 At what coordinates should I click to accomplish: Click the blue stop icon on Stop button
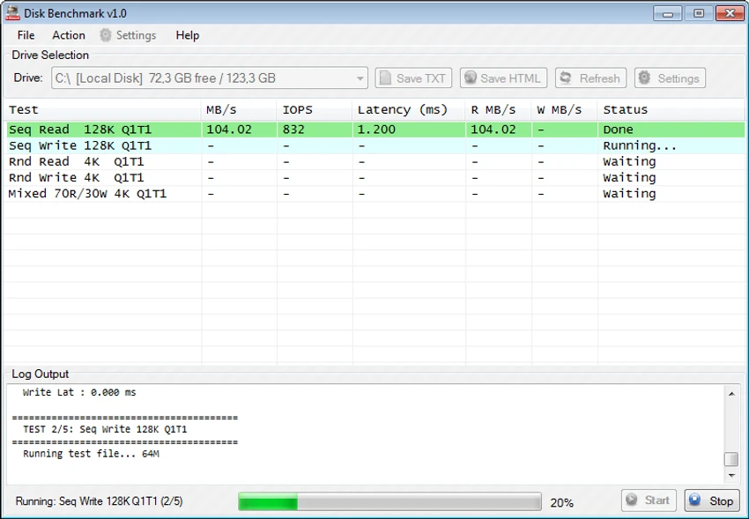[695, 500]
